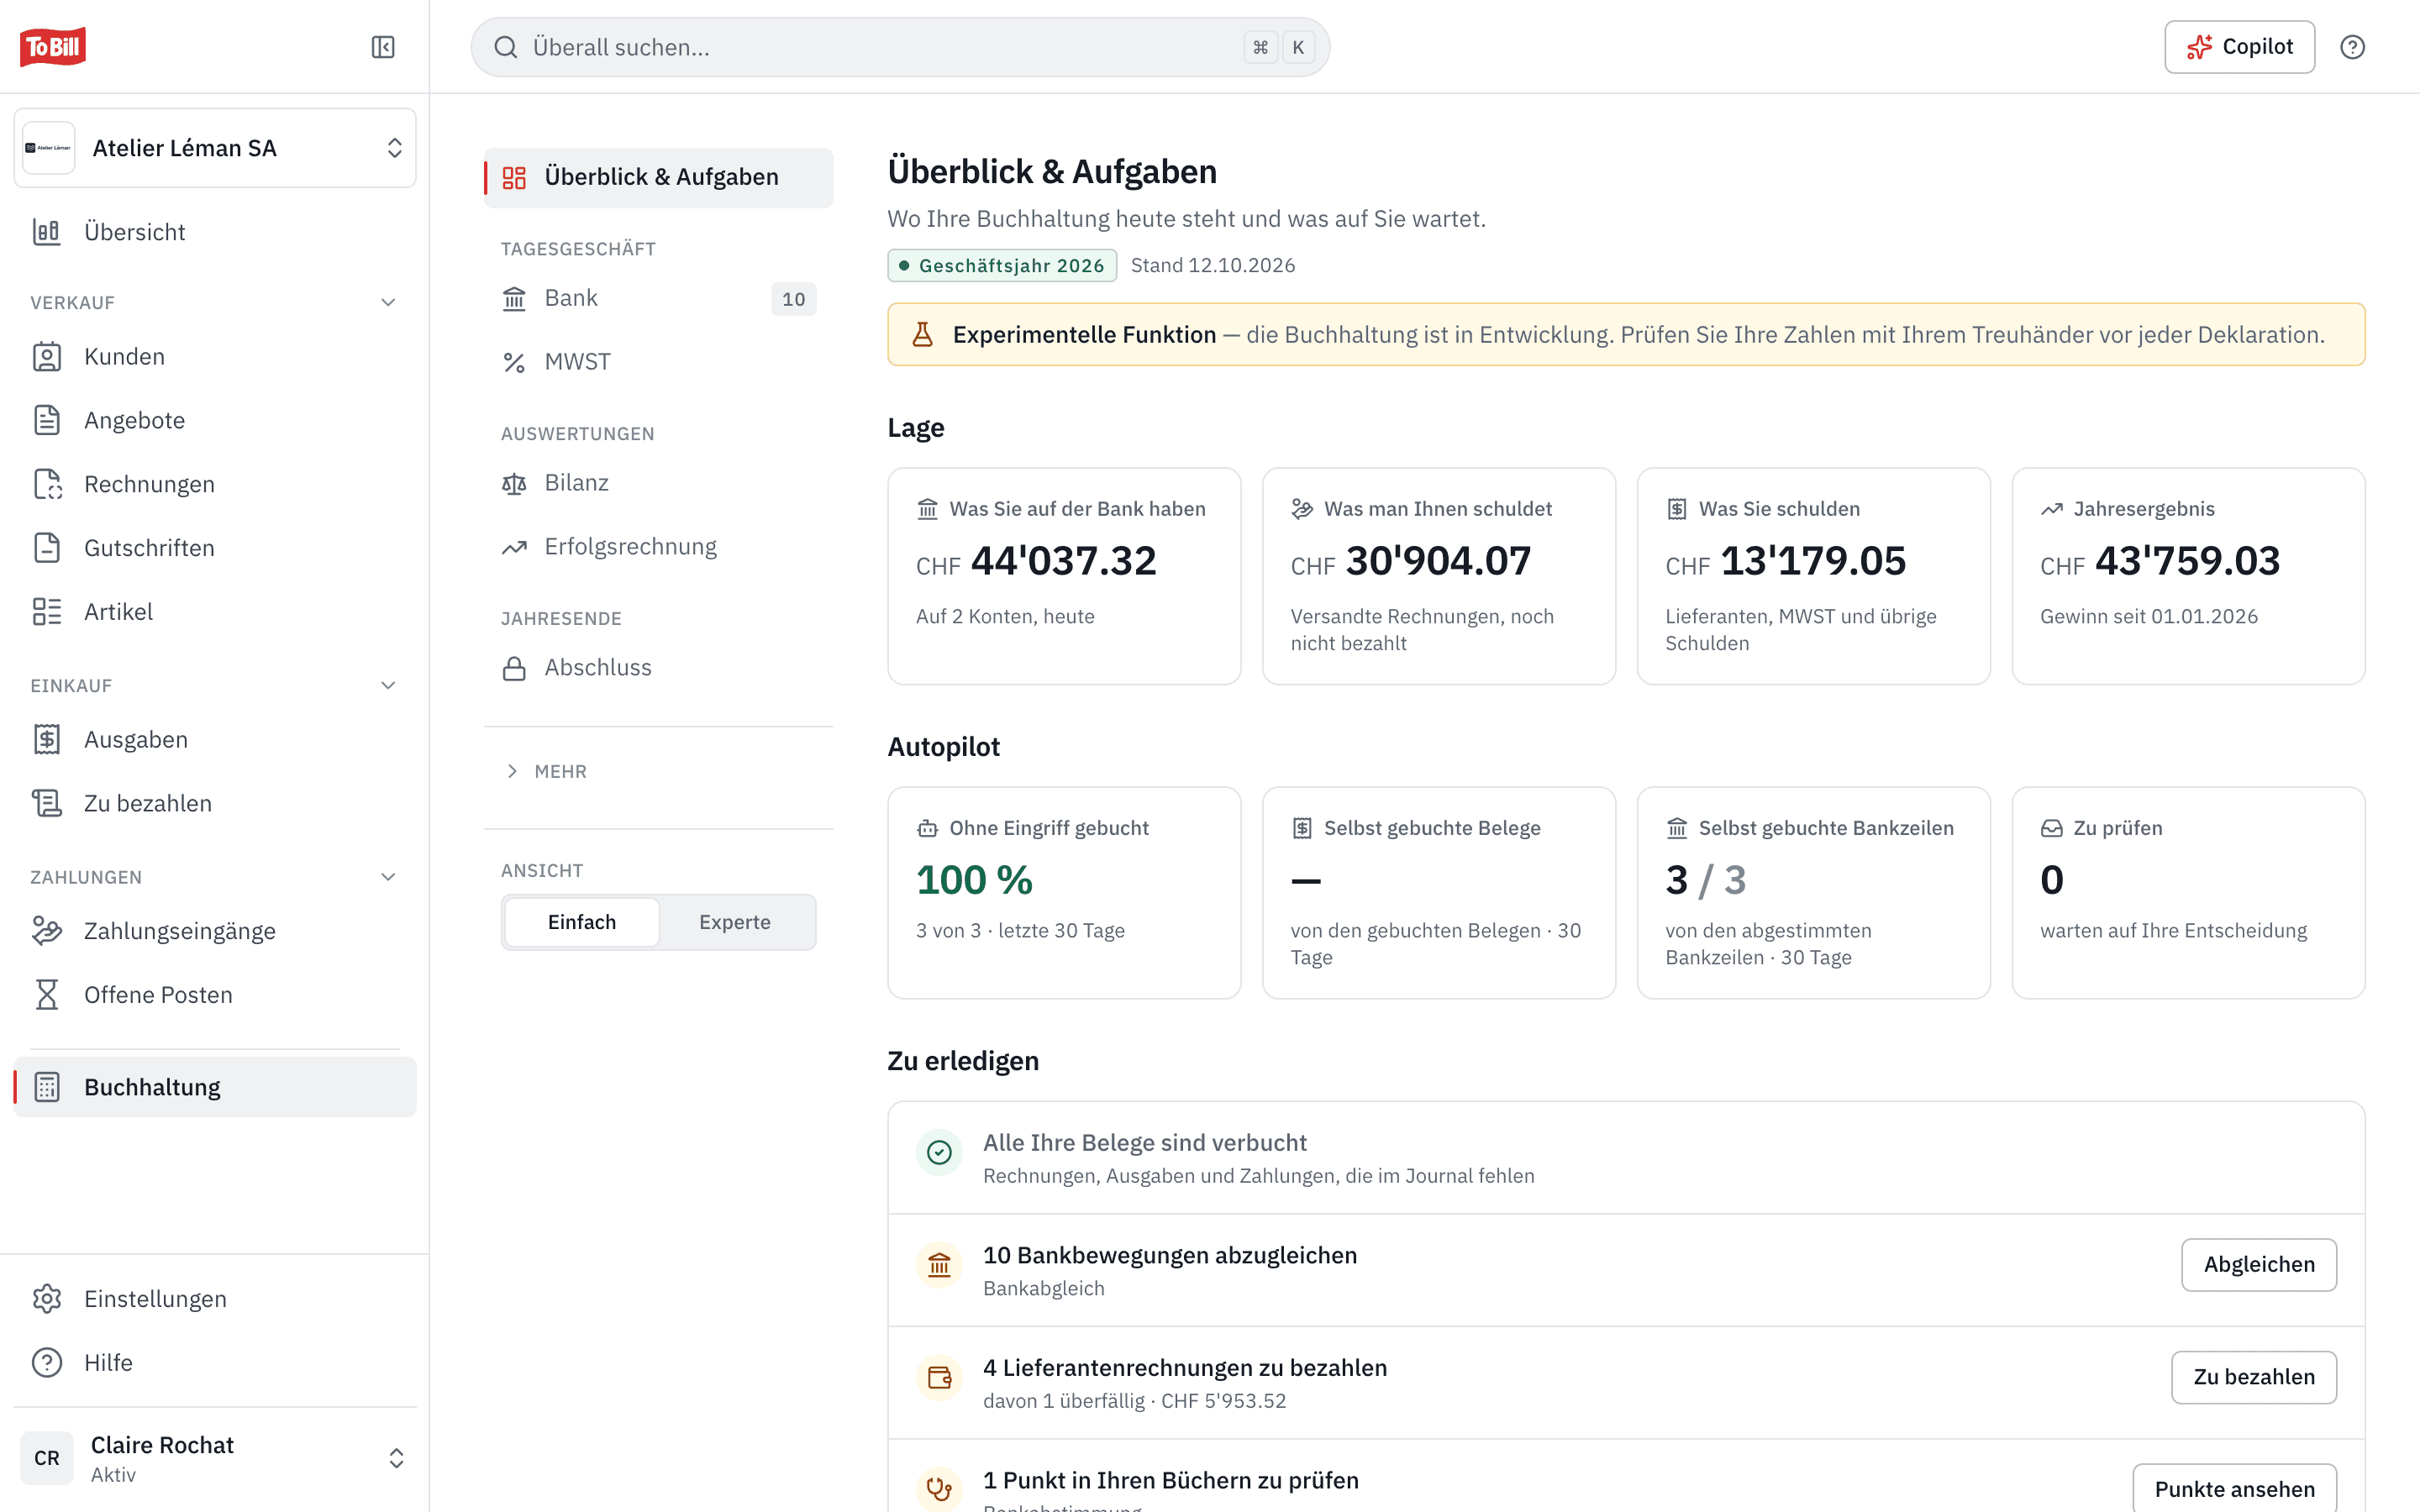
Task: Collapse the EINKAUF section
Action: (x=388, y=686)
